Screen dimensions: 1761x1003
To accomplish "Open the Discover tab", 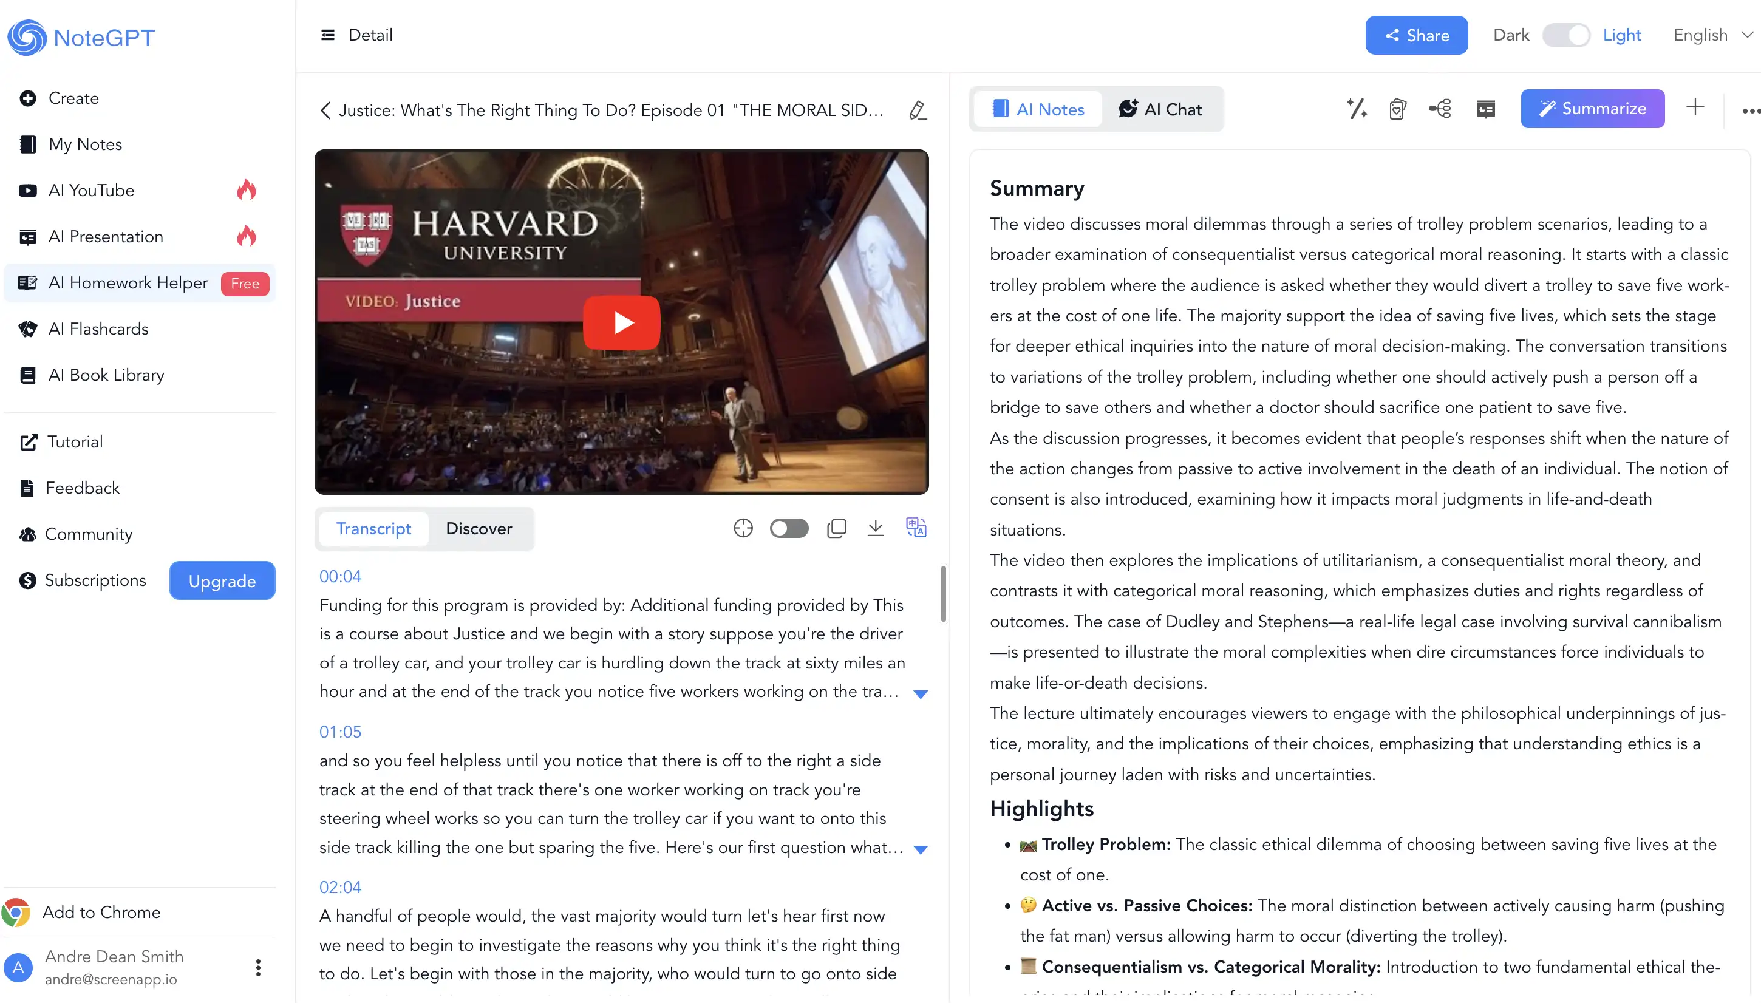I will [479, 528].
